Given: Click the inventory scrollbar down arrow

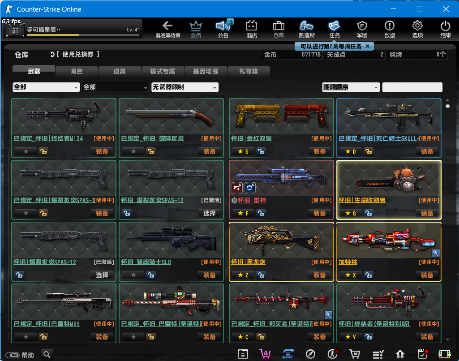Looking at the screenshot, I should (448, 340).
